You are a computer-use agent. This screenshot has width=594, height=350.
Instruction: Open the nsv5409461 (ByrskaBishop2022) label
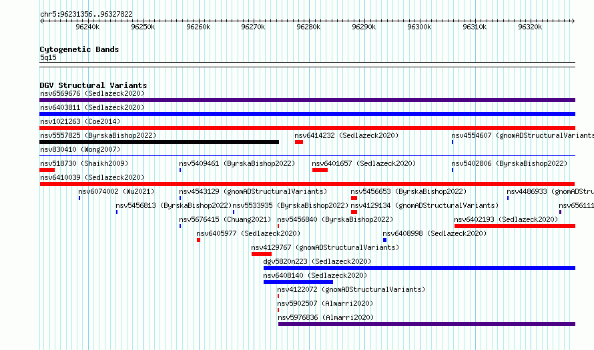[237, 163]
